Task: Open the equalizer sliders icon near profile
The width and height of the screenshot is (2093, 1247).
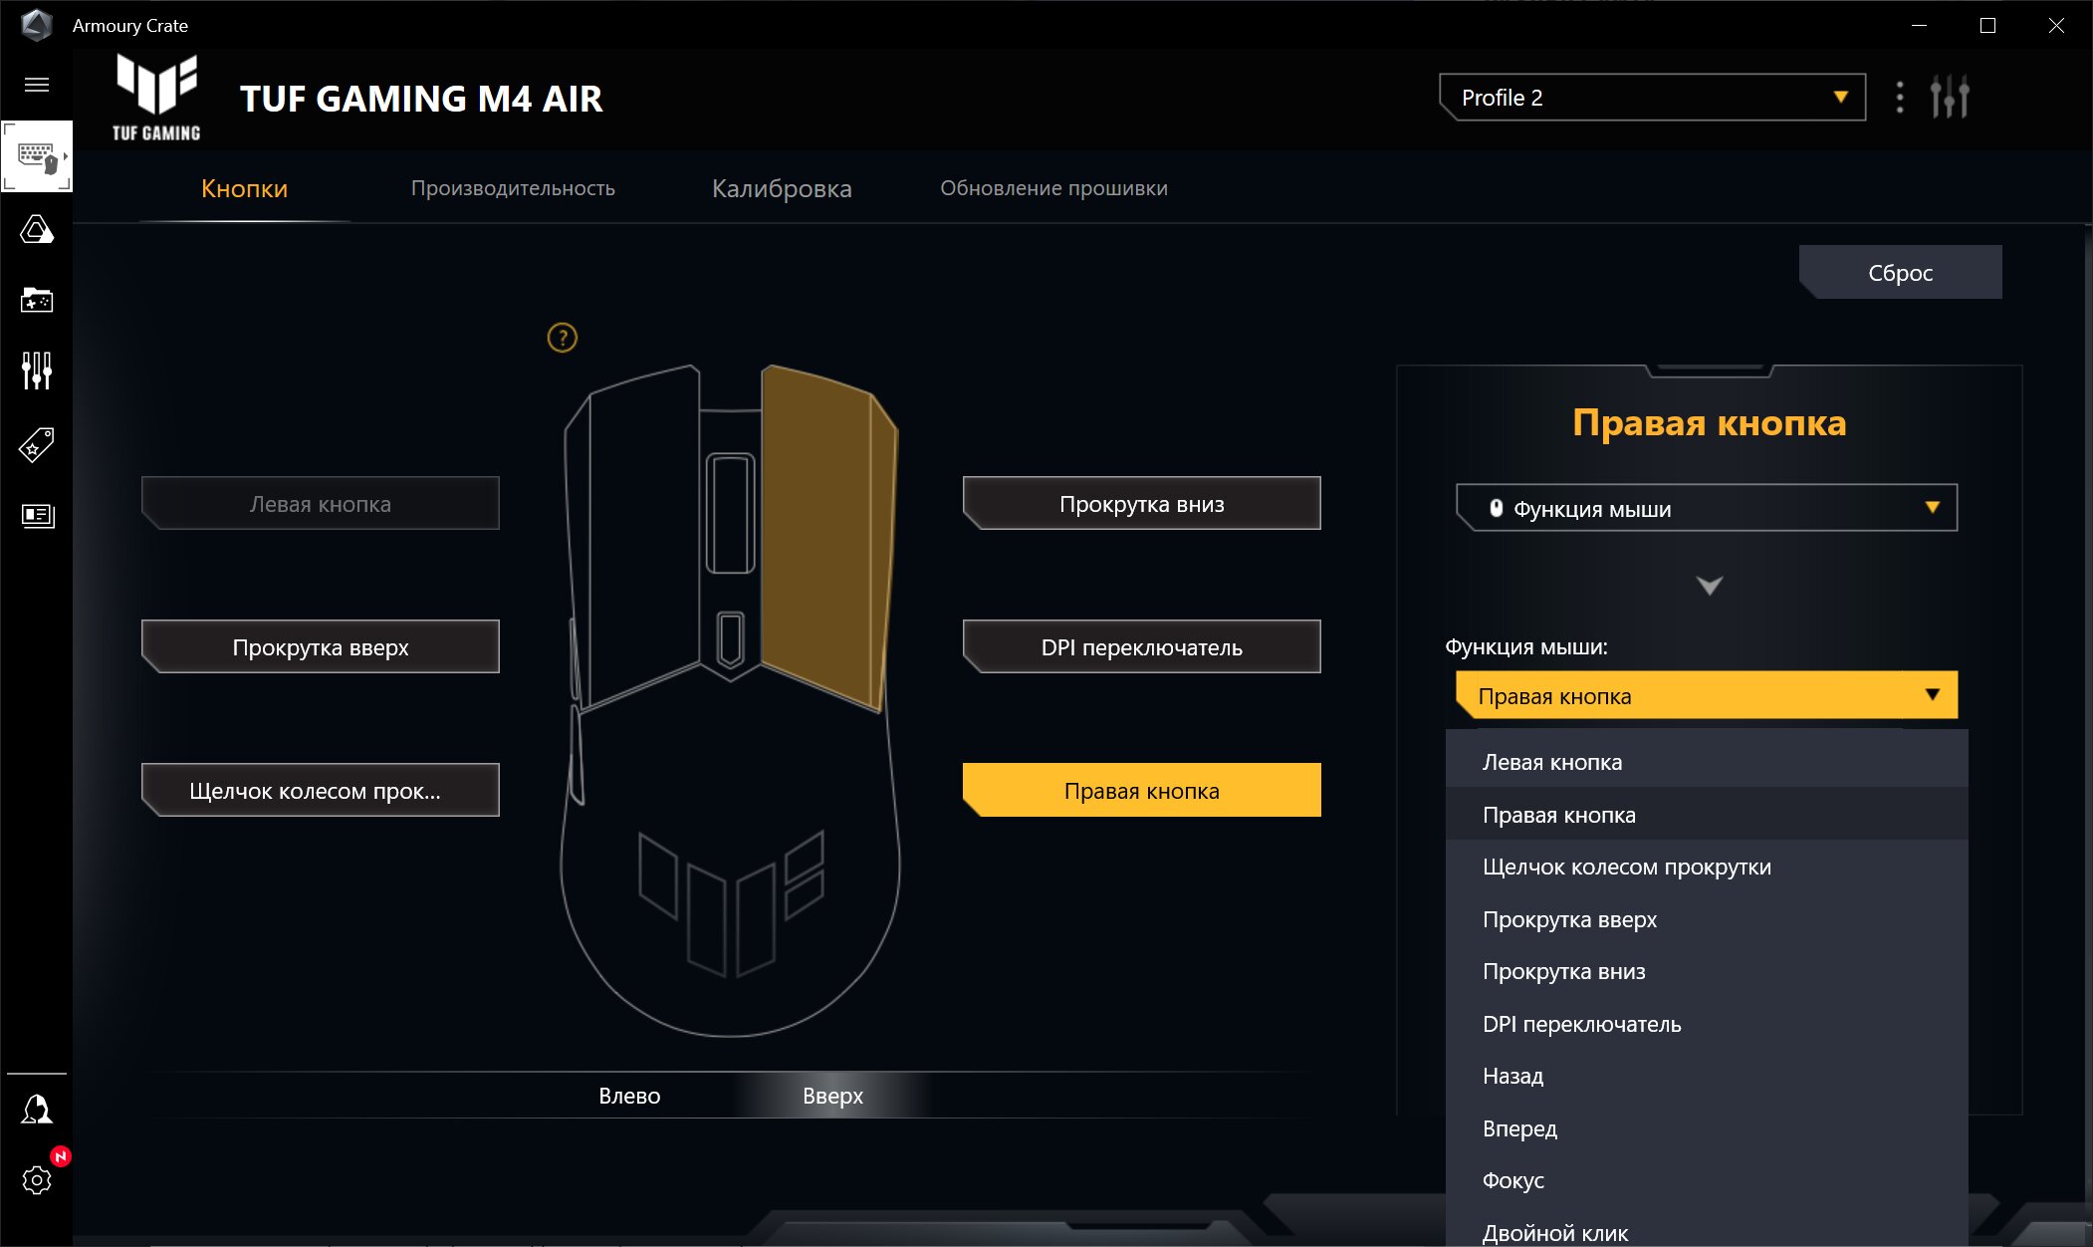Action: pos(1950,98)
